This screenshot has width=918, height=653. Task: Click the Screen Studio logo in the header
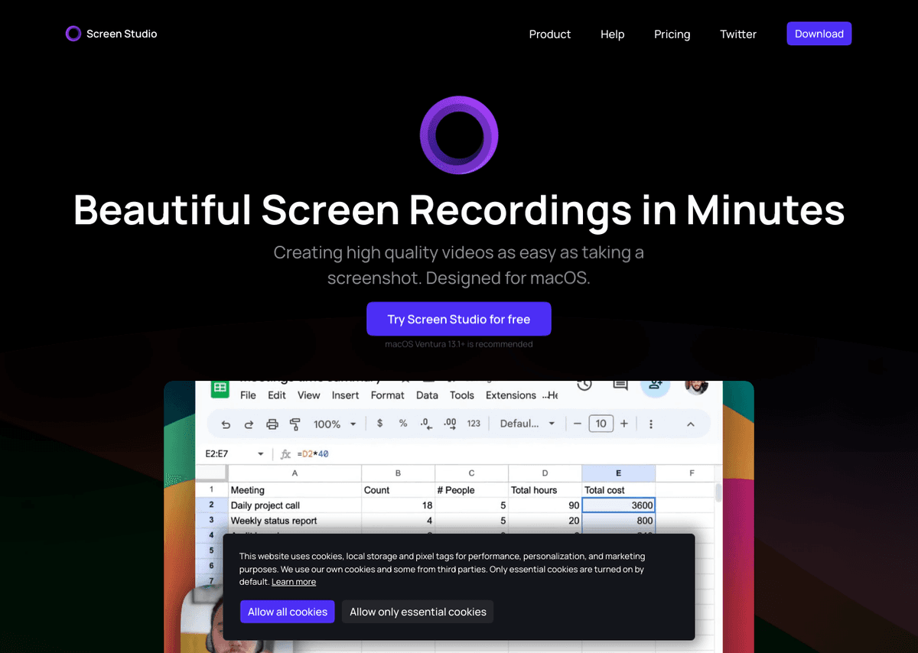[111, 34]
